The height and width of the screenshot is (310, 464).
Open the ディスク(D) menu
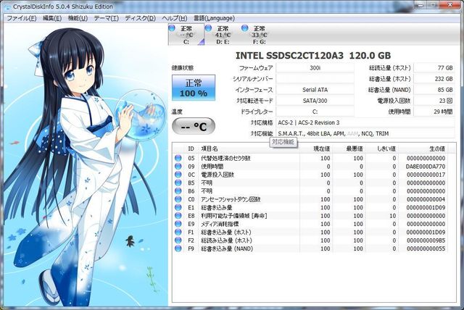[x=140, y=18]
